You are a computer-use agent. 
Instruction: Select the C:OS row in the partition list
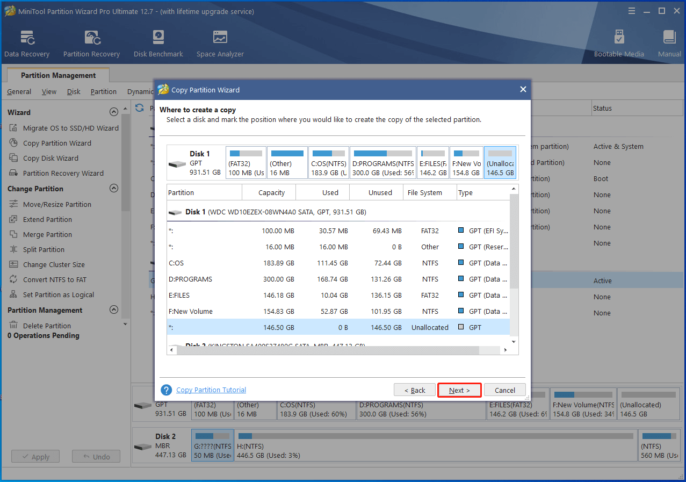pyautogui.click(x=338, y=263)
